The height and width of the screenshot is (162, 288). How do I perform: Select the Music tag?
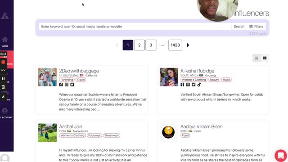(226, 80)
